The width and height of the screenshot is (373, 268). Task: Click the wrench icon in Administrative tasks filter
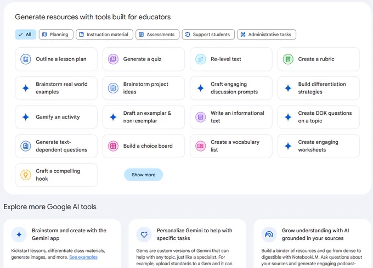pyautogui.click(x=243, y=35)
